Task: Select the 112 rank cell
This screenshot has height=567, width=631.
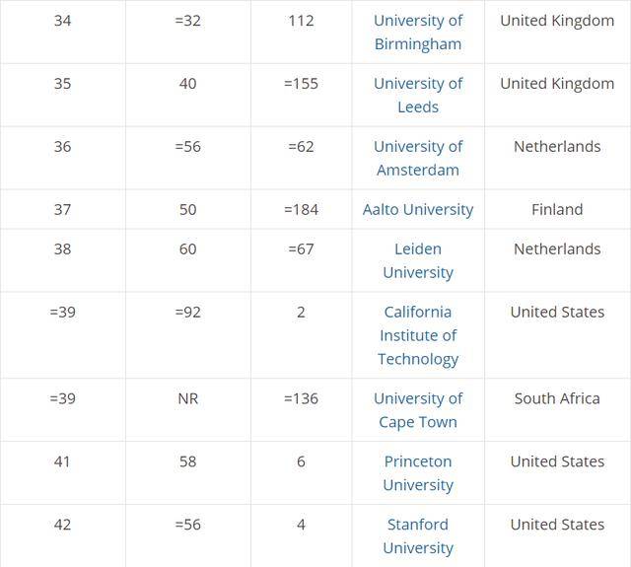Action: click(x=302, y=32)
